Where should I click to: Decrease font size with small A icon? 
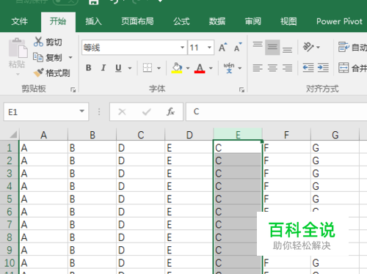coord(238,48)
